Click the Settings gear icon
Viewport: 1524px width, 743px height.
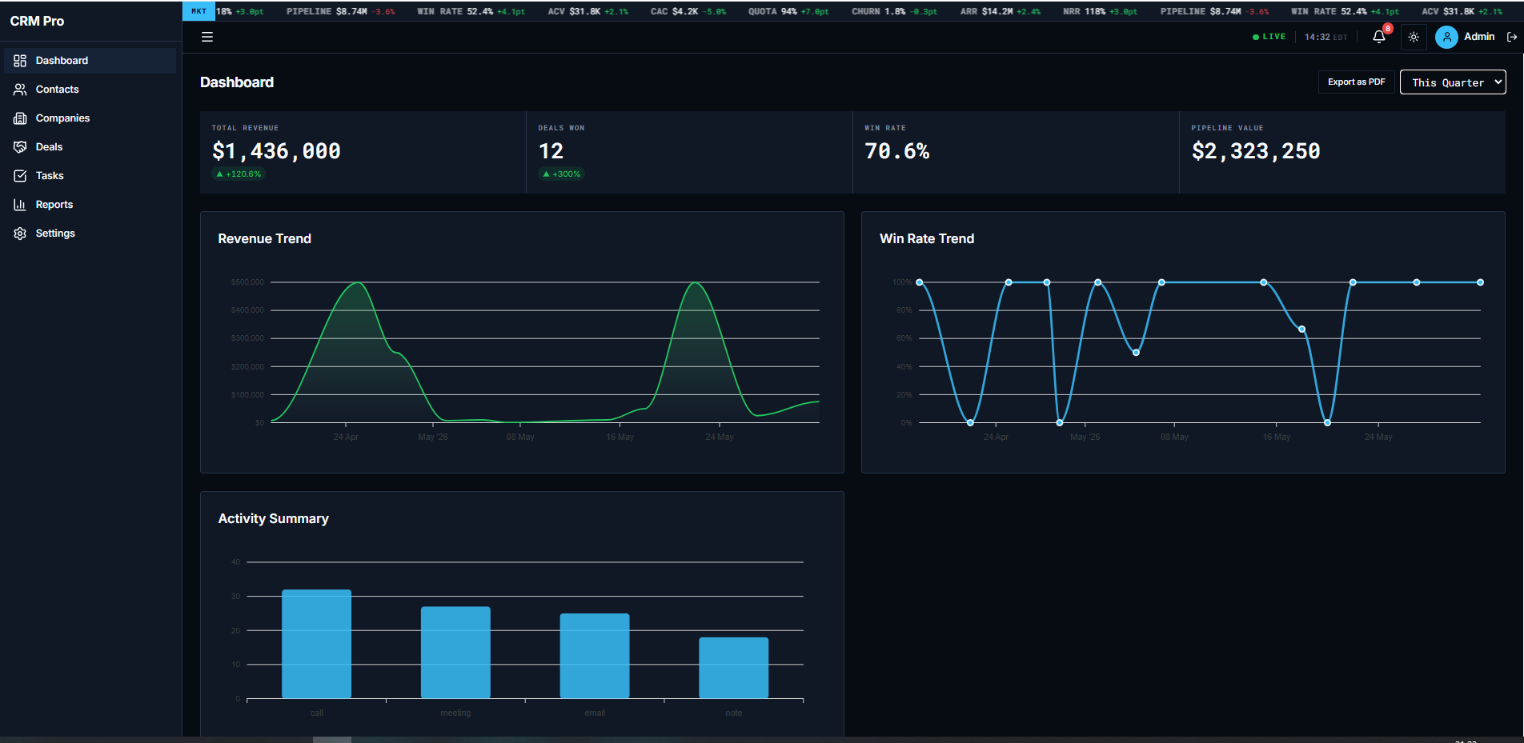[20, 234]
